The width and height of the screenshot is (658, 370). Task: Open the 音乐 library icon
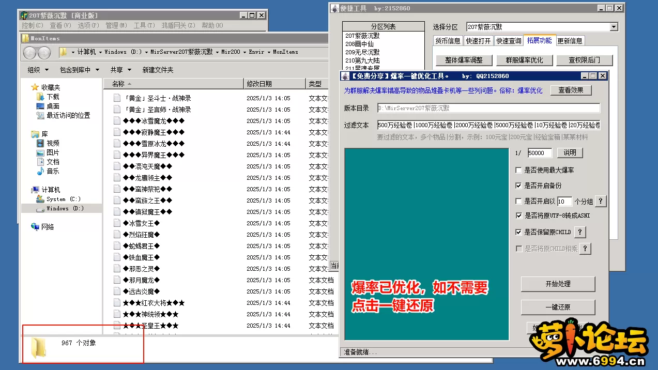[40, 171]
